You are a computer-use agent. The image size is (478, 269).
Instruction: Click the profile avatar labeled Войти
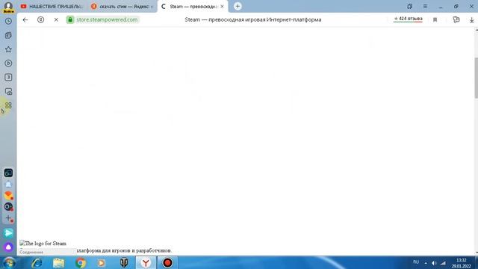[x=8, y=7]
